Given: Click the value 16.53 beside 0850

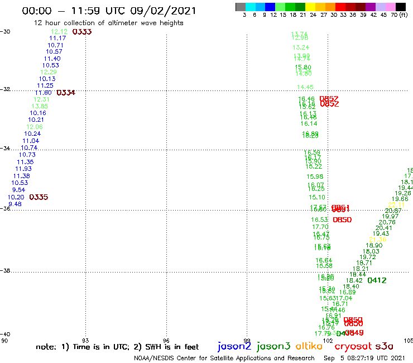Looking at the screenshot, I should tap(319, 219).
